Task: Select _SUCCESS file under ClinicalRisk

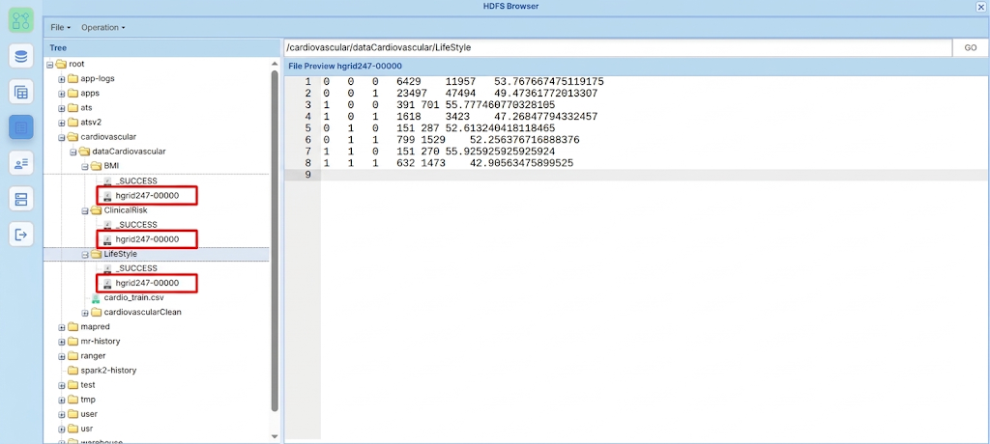Action: point(136,225)
